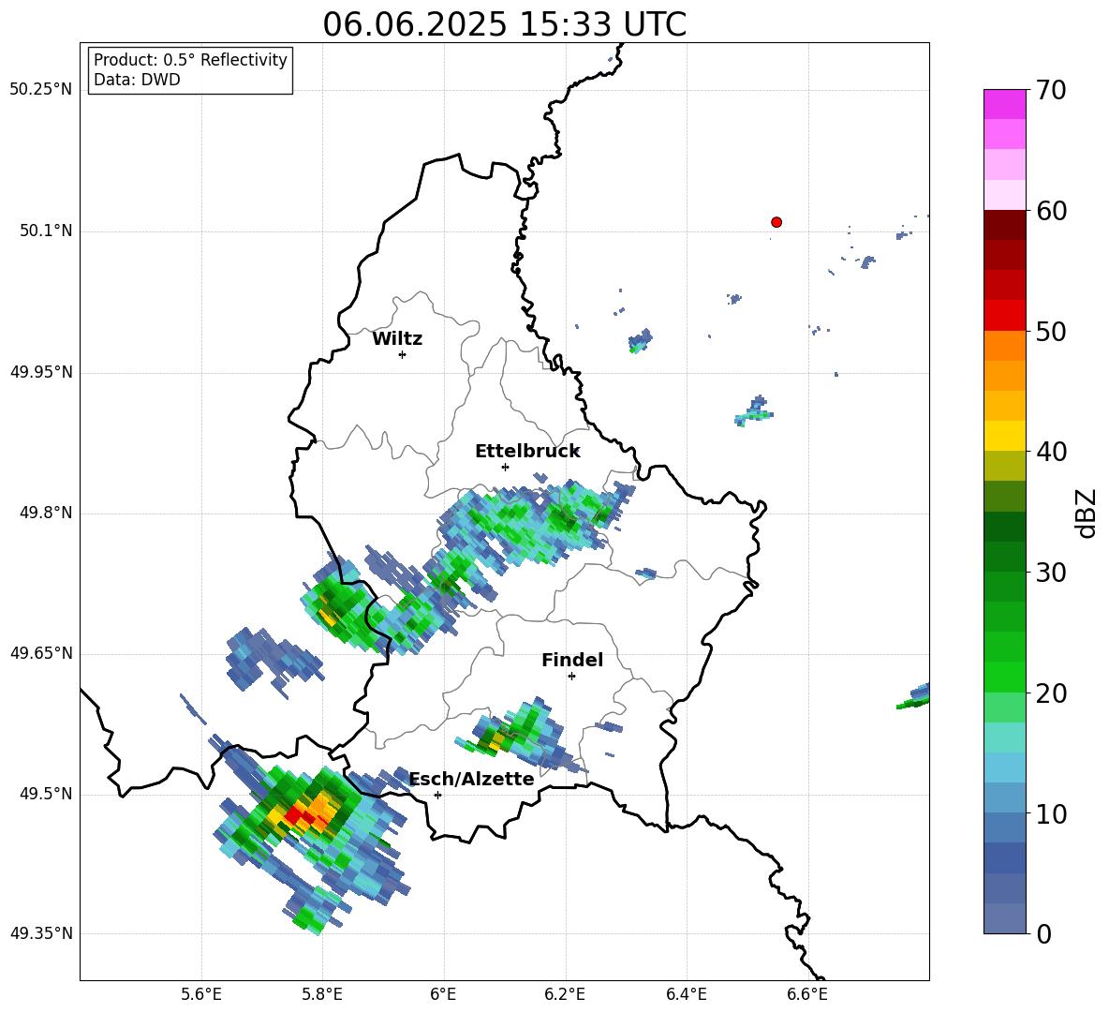Click the 0 tick on colorbar
Screen dimensions: 1109x1013
(x=1043, y=933)
